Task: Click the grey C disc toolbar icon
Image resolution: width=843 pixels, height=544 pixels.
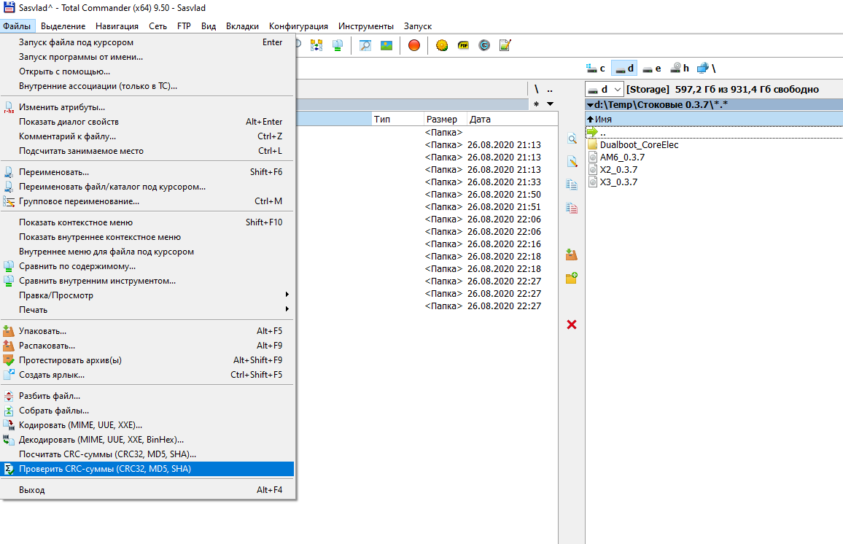Action: coord(484,46)
